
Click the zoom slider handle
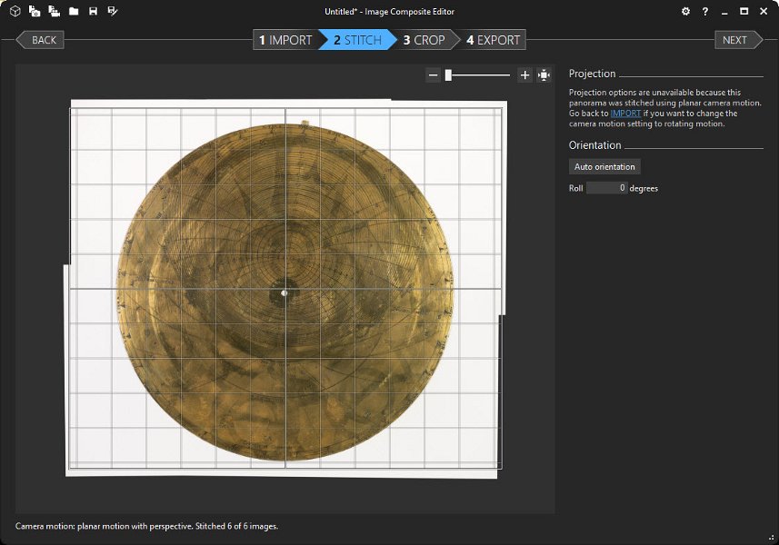448,75
